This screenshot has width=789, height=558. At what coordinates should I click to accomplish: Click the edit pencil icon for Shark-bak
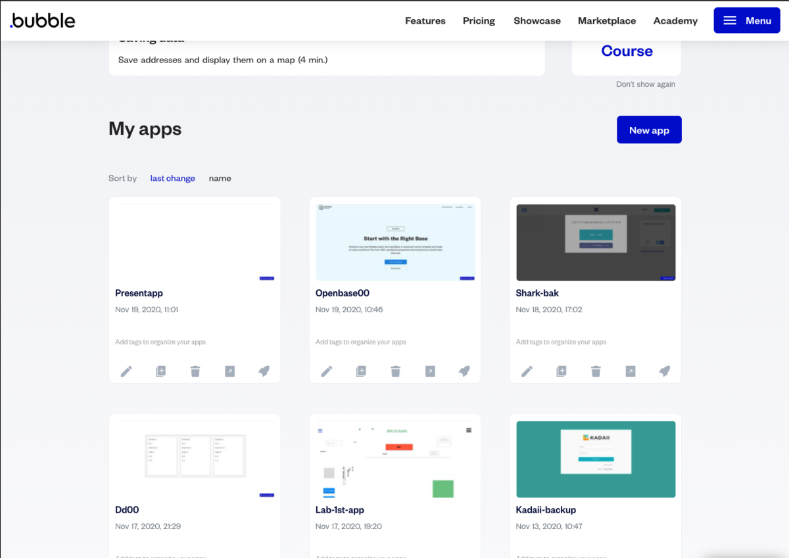pos(527,371)
